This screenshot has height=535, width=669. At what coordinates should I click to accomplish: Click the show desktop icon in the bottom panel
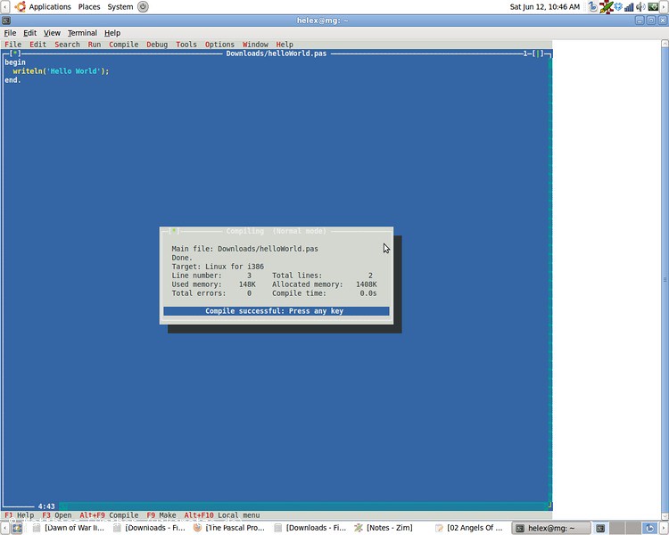click(x=16, y=528)
